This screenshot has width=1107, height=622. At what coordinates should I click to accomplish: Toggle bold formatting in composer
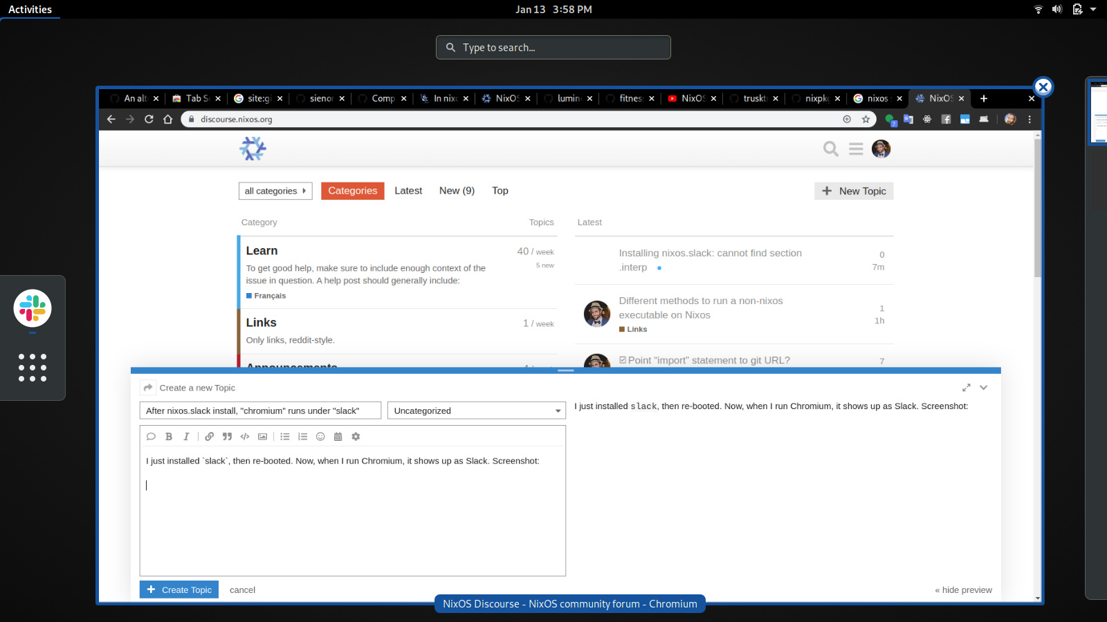click(x=169, y=437)
